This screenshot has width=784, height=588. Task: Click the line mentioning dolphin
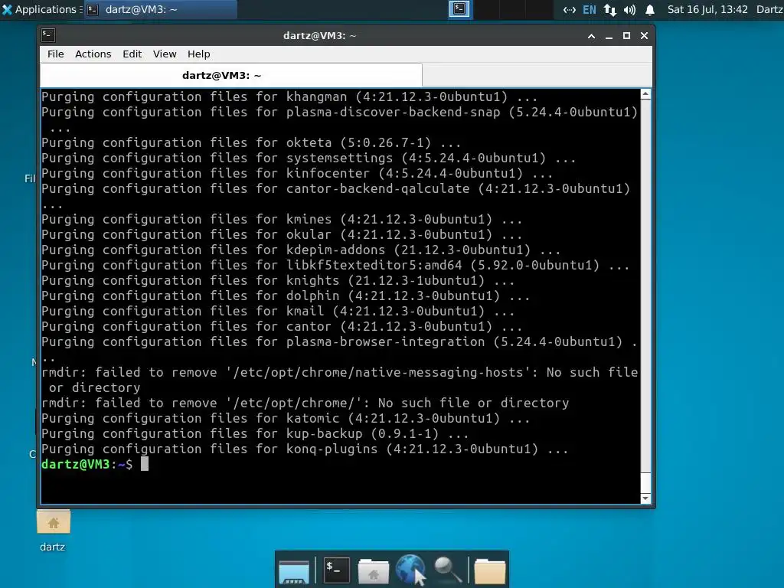pos(286,296)
